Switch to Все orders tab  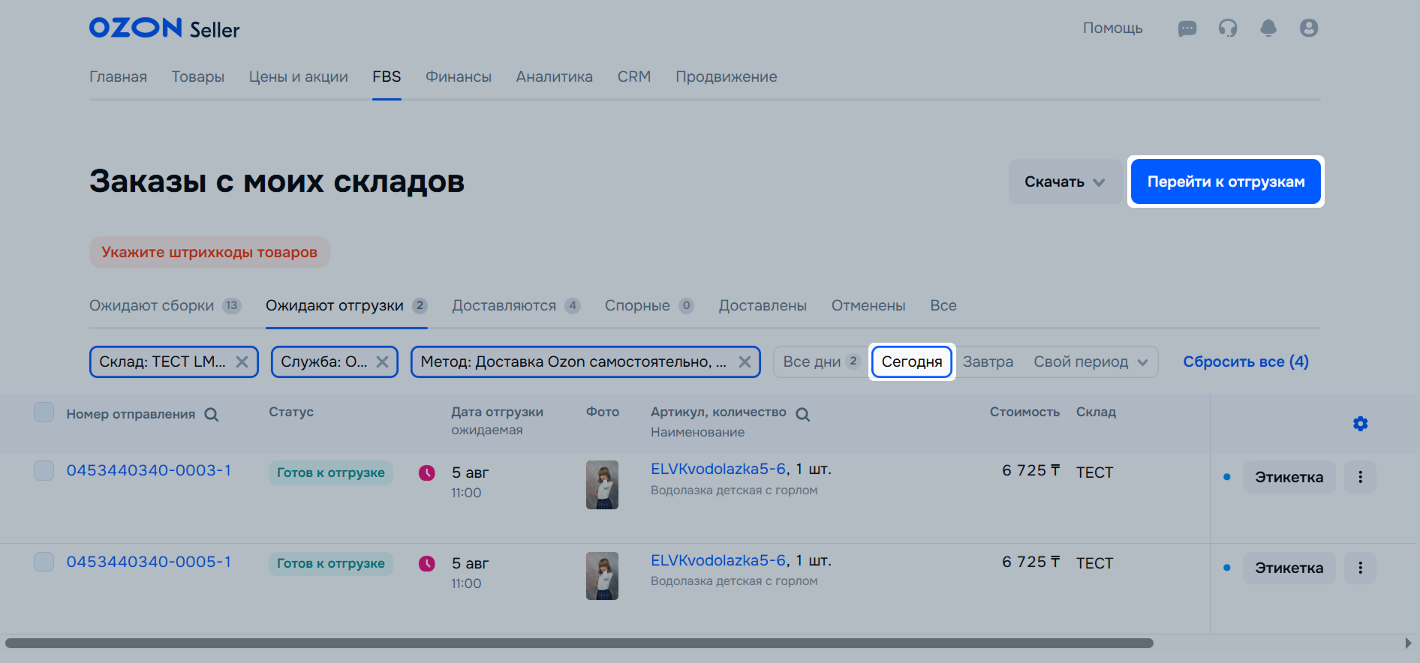coord(943,305)
